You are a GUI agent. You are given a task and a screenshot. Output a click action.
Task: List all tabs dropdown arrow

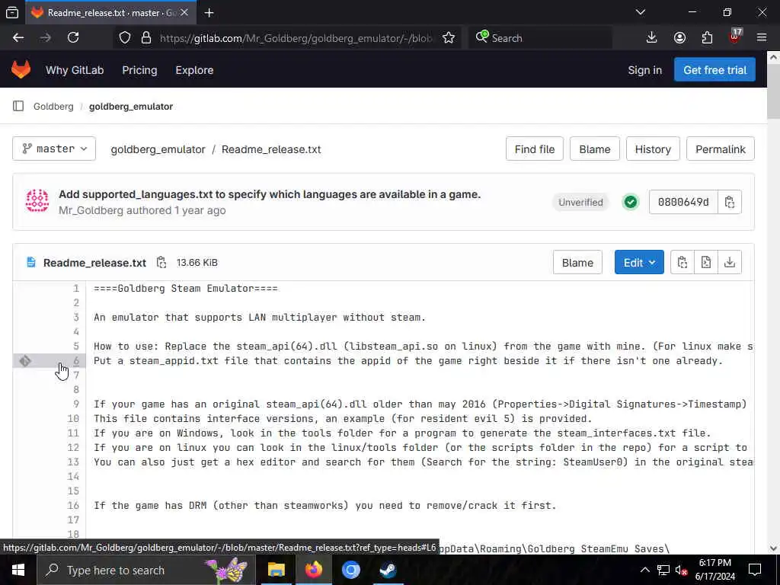(640, 12)
